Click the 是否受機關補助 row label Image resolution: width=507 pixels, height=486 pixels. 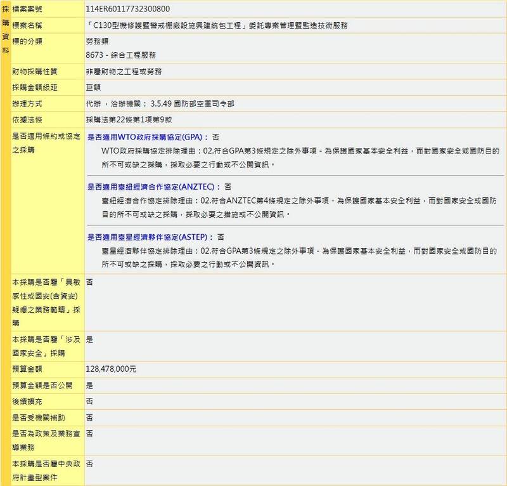coord(37,418)
